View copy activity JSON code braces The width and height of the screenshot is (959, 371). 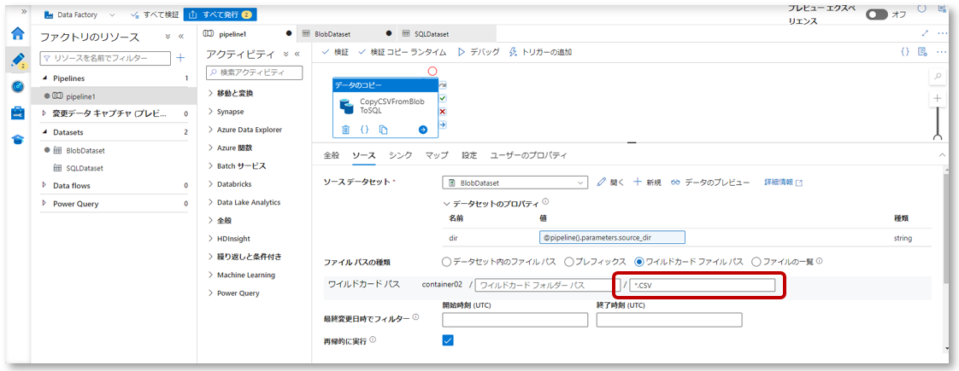pyautogui.click(x=364, y=130)
